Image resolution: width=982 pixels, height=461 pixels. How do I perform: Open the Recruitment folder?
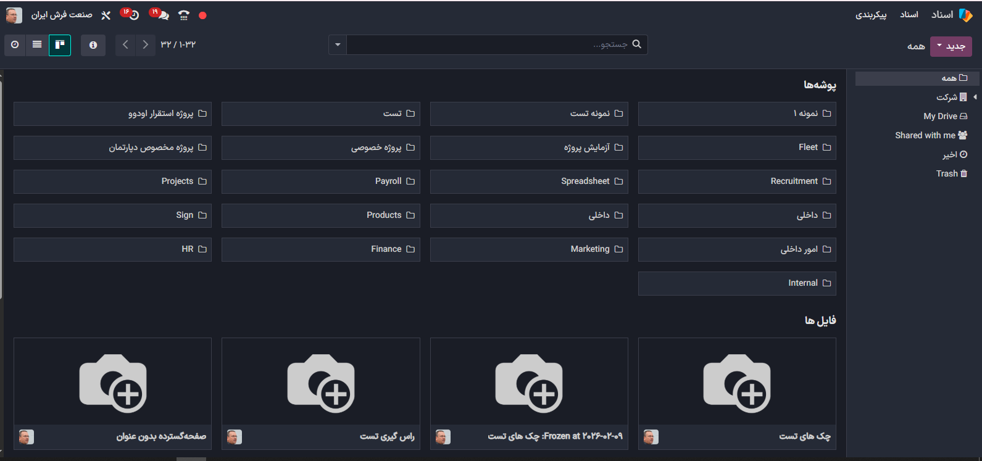tap(737, 181)
